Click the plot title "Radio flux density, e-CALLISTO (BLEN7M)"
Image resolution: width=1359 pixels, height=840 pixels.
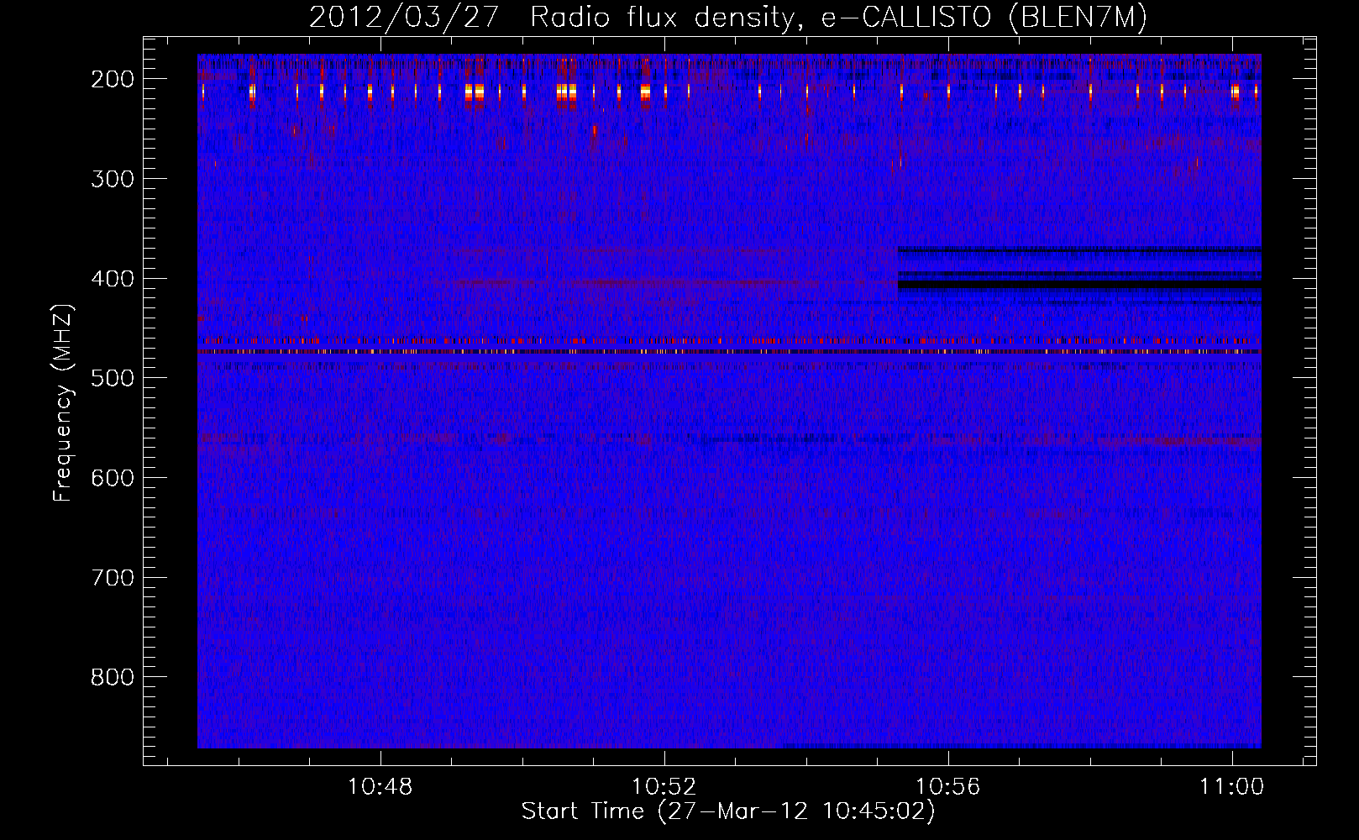click(838, 18)
